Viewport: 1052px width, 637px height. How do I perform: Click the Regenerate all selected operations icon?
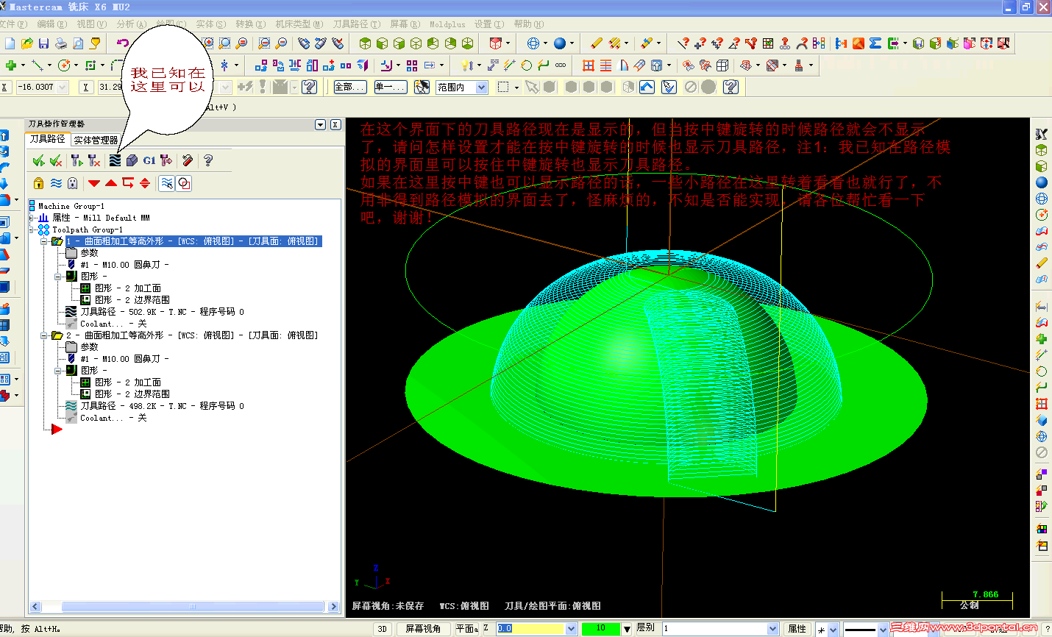(x=77, y=160)
